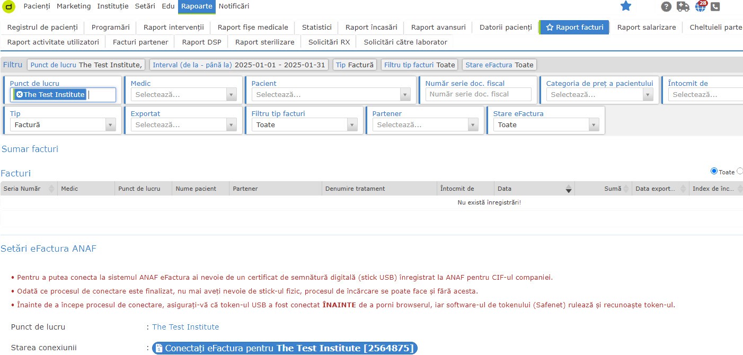Open the Setări menu
The width and height of the screenshot is (743, 355).
click(145, 6)
